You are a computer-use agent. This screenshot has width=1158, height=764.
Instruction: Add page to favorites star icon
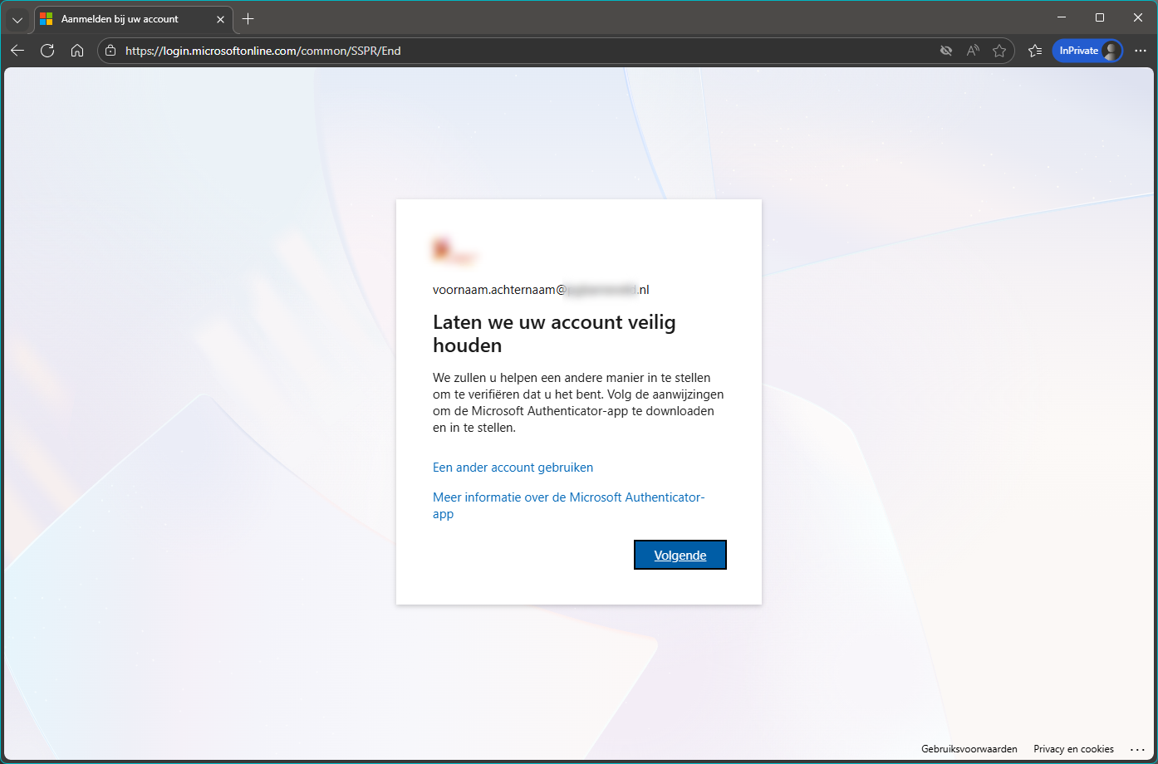coord(999,51)
